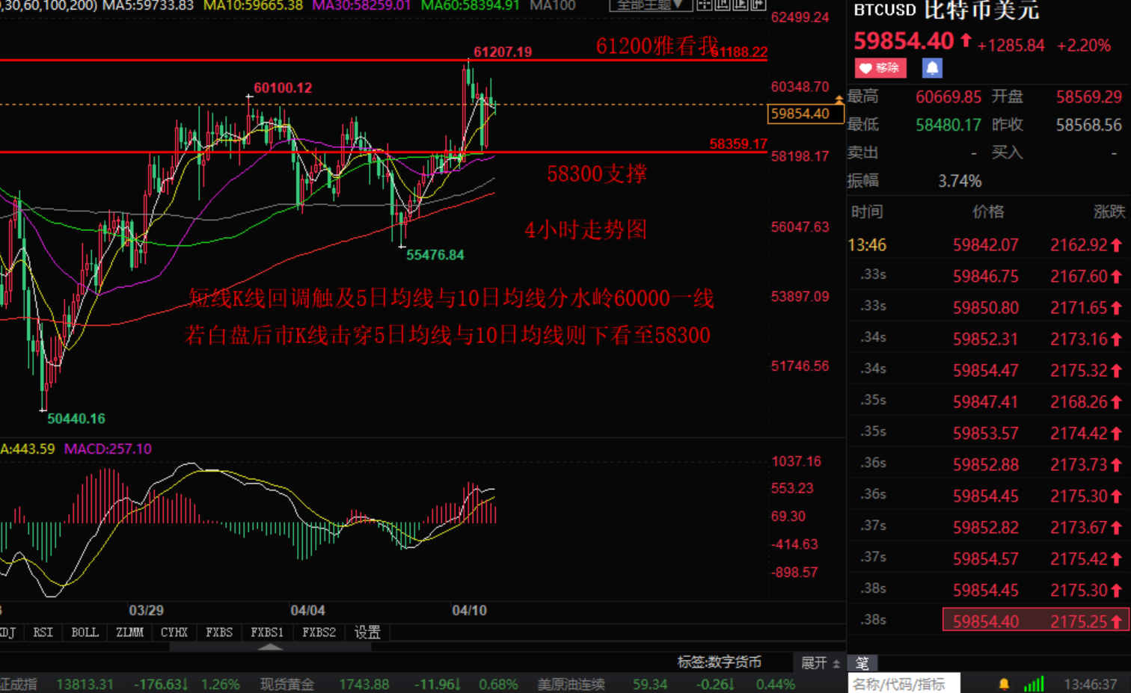This screenshot has height=693, width=1131.
Task: Click the 振幅 value 3.74%
Action: (x=960, y=181)
